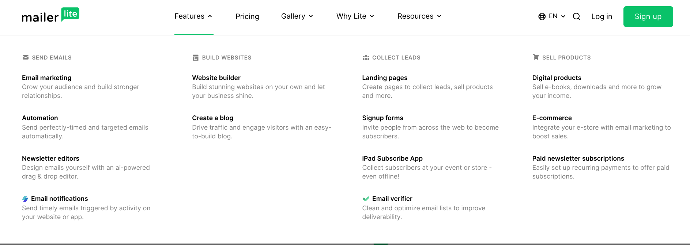This screenshot has width=690, height=245.
Task: Open the Resources dropdown menu
Action: pos(419,16)
